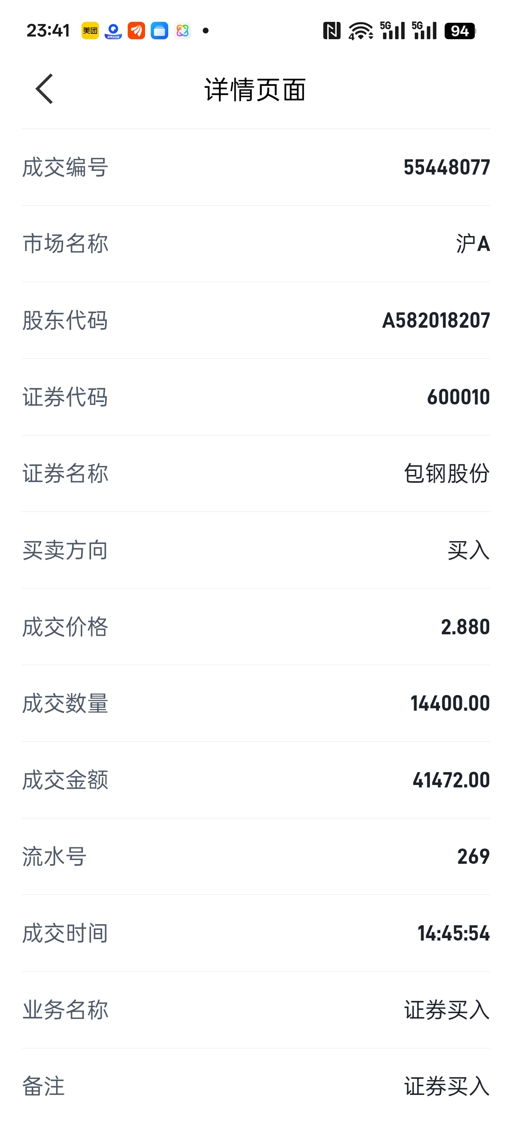Tap the Wi-Fi signal icon
Image resolution: width=511 pixels, height=1144 pixels.
pyautogui.click(x=361, y=31)
